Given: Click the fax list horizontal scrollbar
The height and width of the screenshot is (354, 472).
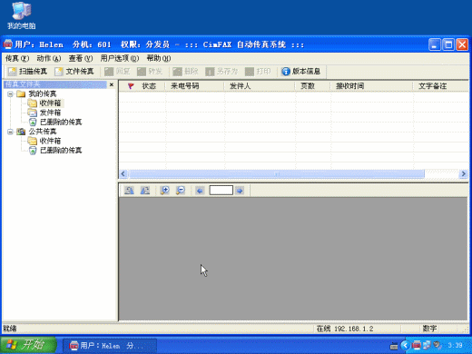Looking at the screenshot, I should [293, 174].
